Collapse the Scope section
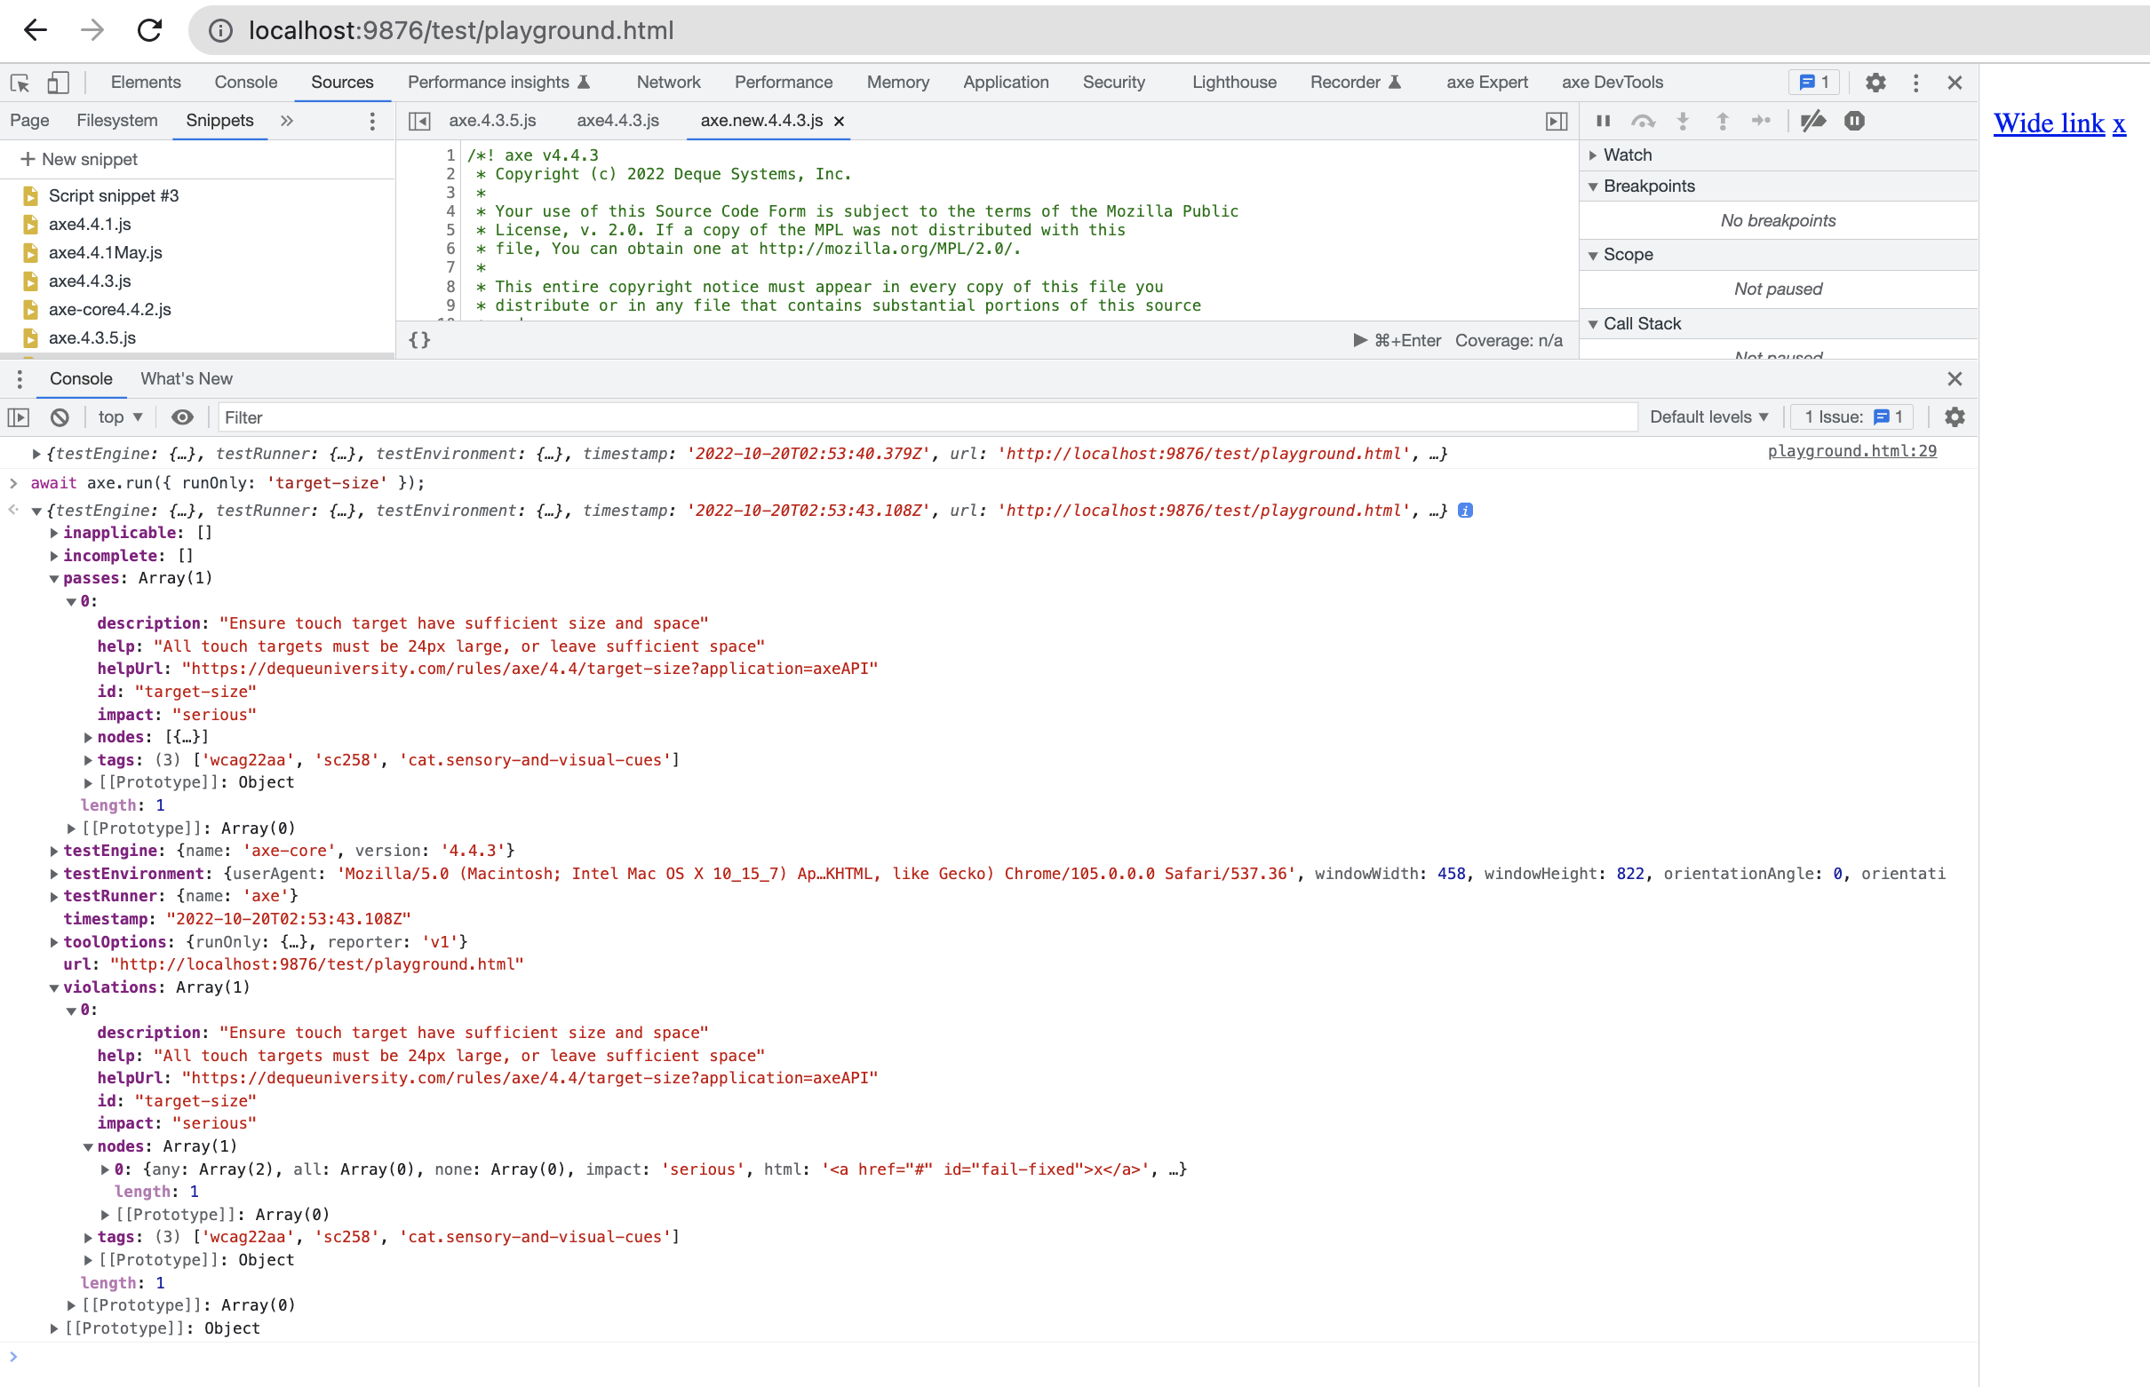 1594,254
